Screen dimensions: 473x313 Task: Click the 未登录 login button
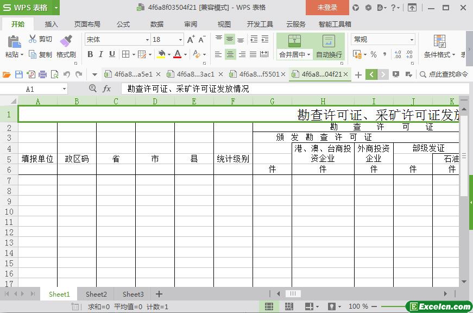(327, 8)
